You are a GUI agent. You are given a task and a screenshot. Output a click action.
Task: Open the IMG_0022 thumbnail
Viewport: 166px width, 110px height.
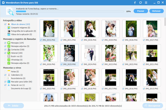pyautogui.click(x=131, y=53)
